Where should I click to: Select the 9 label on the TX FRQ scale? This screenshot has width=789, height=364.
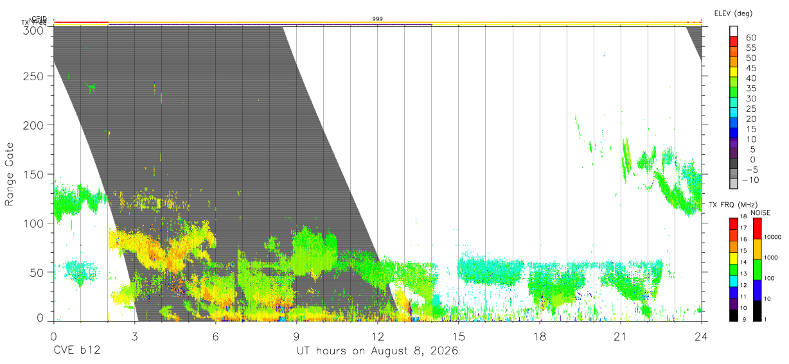tap(744, 320)
